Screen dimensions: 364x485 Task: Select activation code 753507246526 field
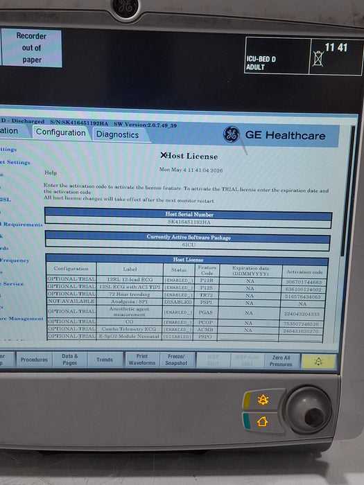[x=301, y=324]
